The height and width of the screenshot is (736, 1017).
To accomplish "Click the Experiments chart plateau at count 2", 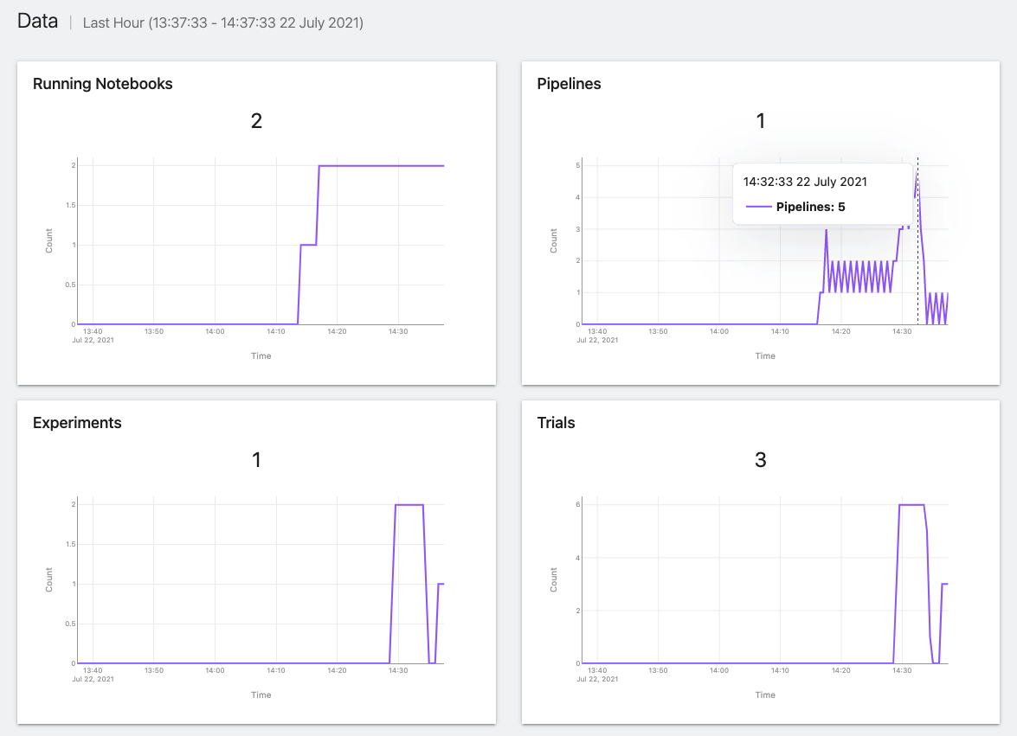I will pos(409,504).
